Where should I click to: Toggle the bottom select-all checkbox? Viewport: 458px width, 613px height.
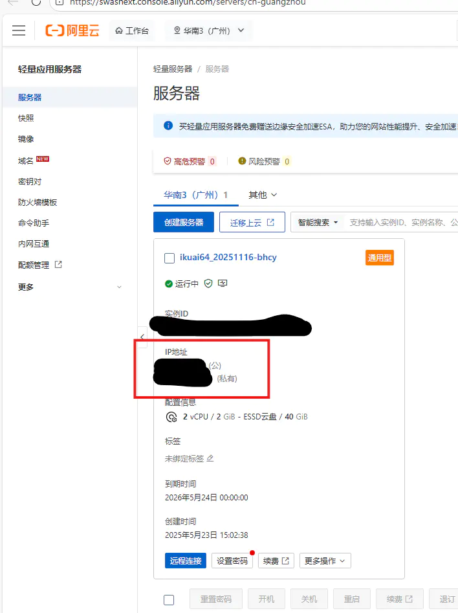[x=169, y=599]
